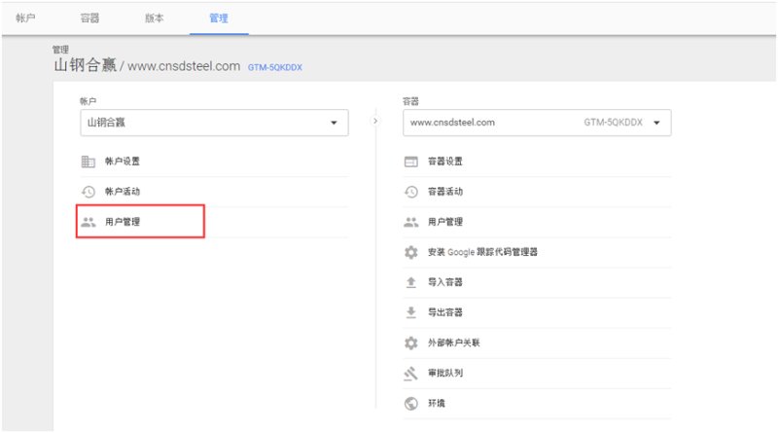Click the history clock icon for 帐户活动
This screenshot has height=433, width=778.
point(88,192)
